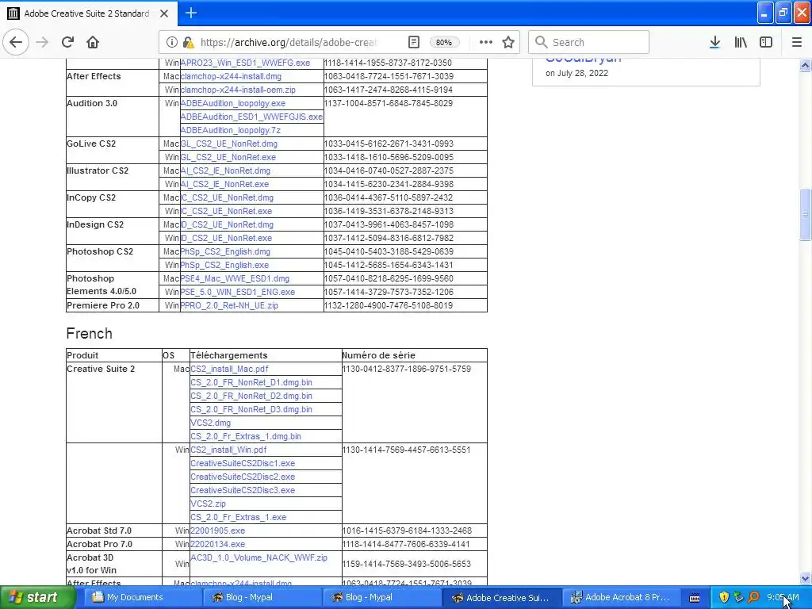The image size is (812, 609).
Task: Reload the current page
Action: 67,42
